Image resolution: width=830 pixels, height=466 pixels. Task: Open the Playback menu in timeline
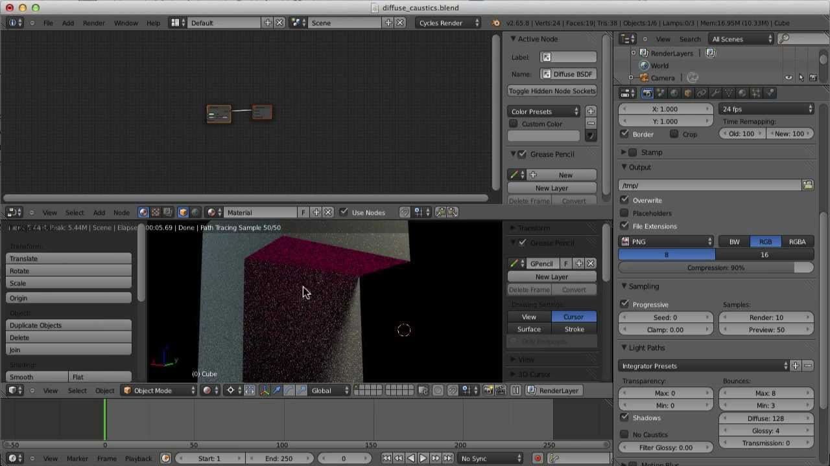138,458
